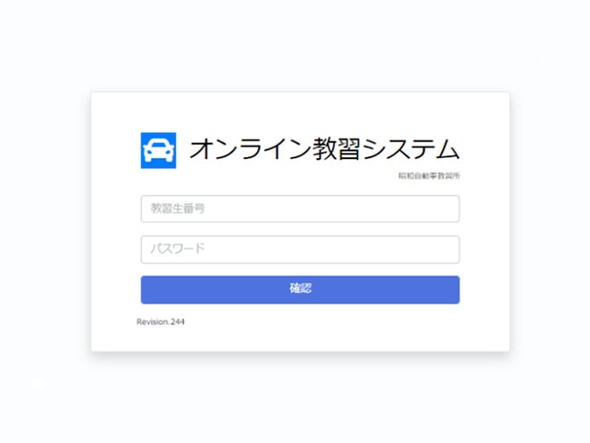Click the パスワード placeholder text
590x443 pixels.
coord(178,248)
